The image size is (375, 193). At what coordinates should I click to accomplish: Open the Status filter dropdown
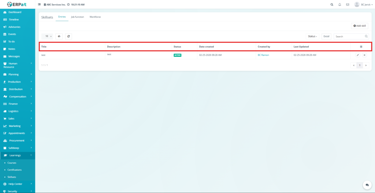pyautogui.click(x=312, y=36)
